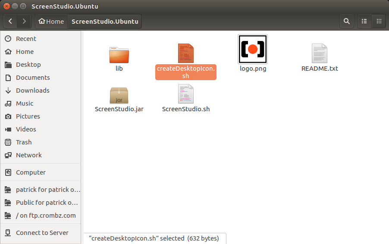
Task: Close the ScreenStudio.Ubuntu window
Action: tap(7, 6)
